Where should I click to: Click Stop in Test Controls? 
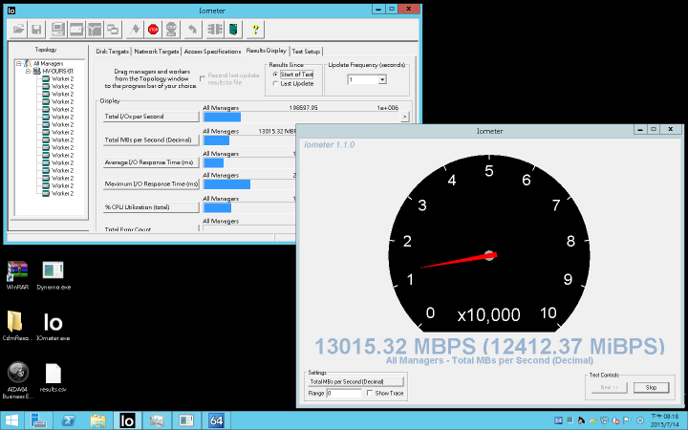tap(651, 387)
